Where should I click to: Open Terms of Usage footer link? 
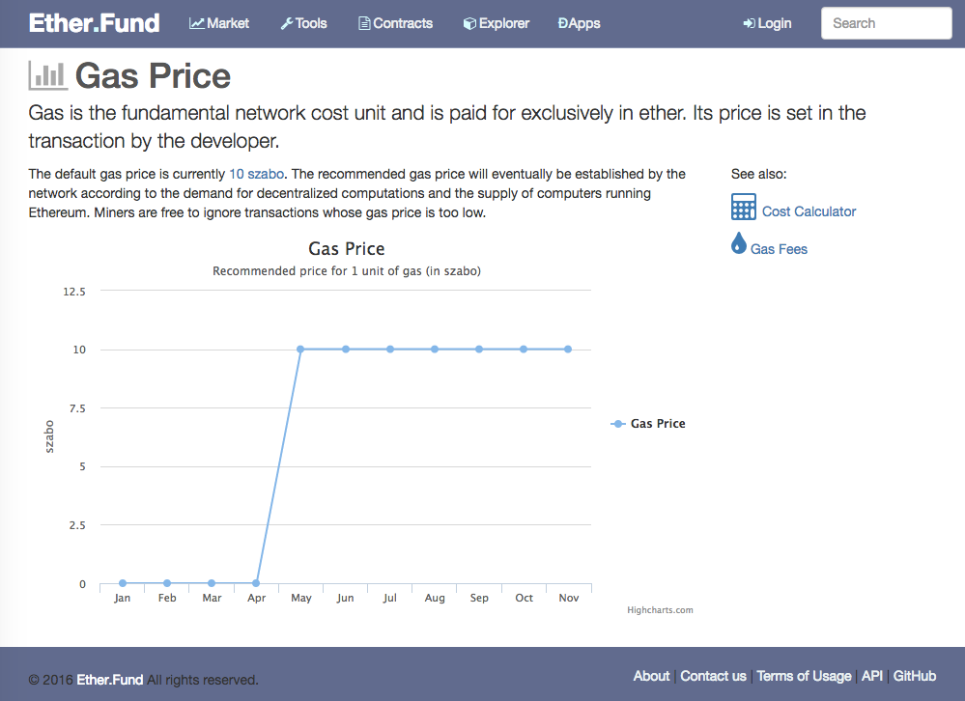804,676
